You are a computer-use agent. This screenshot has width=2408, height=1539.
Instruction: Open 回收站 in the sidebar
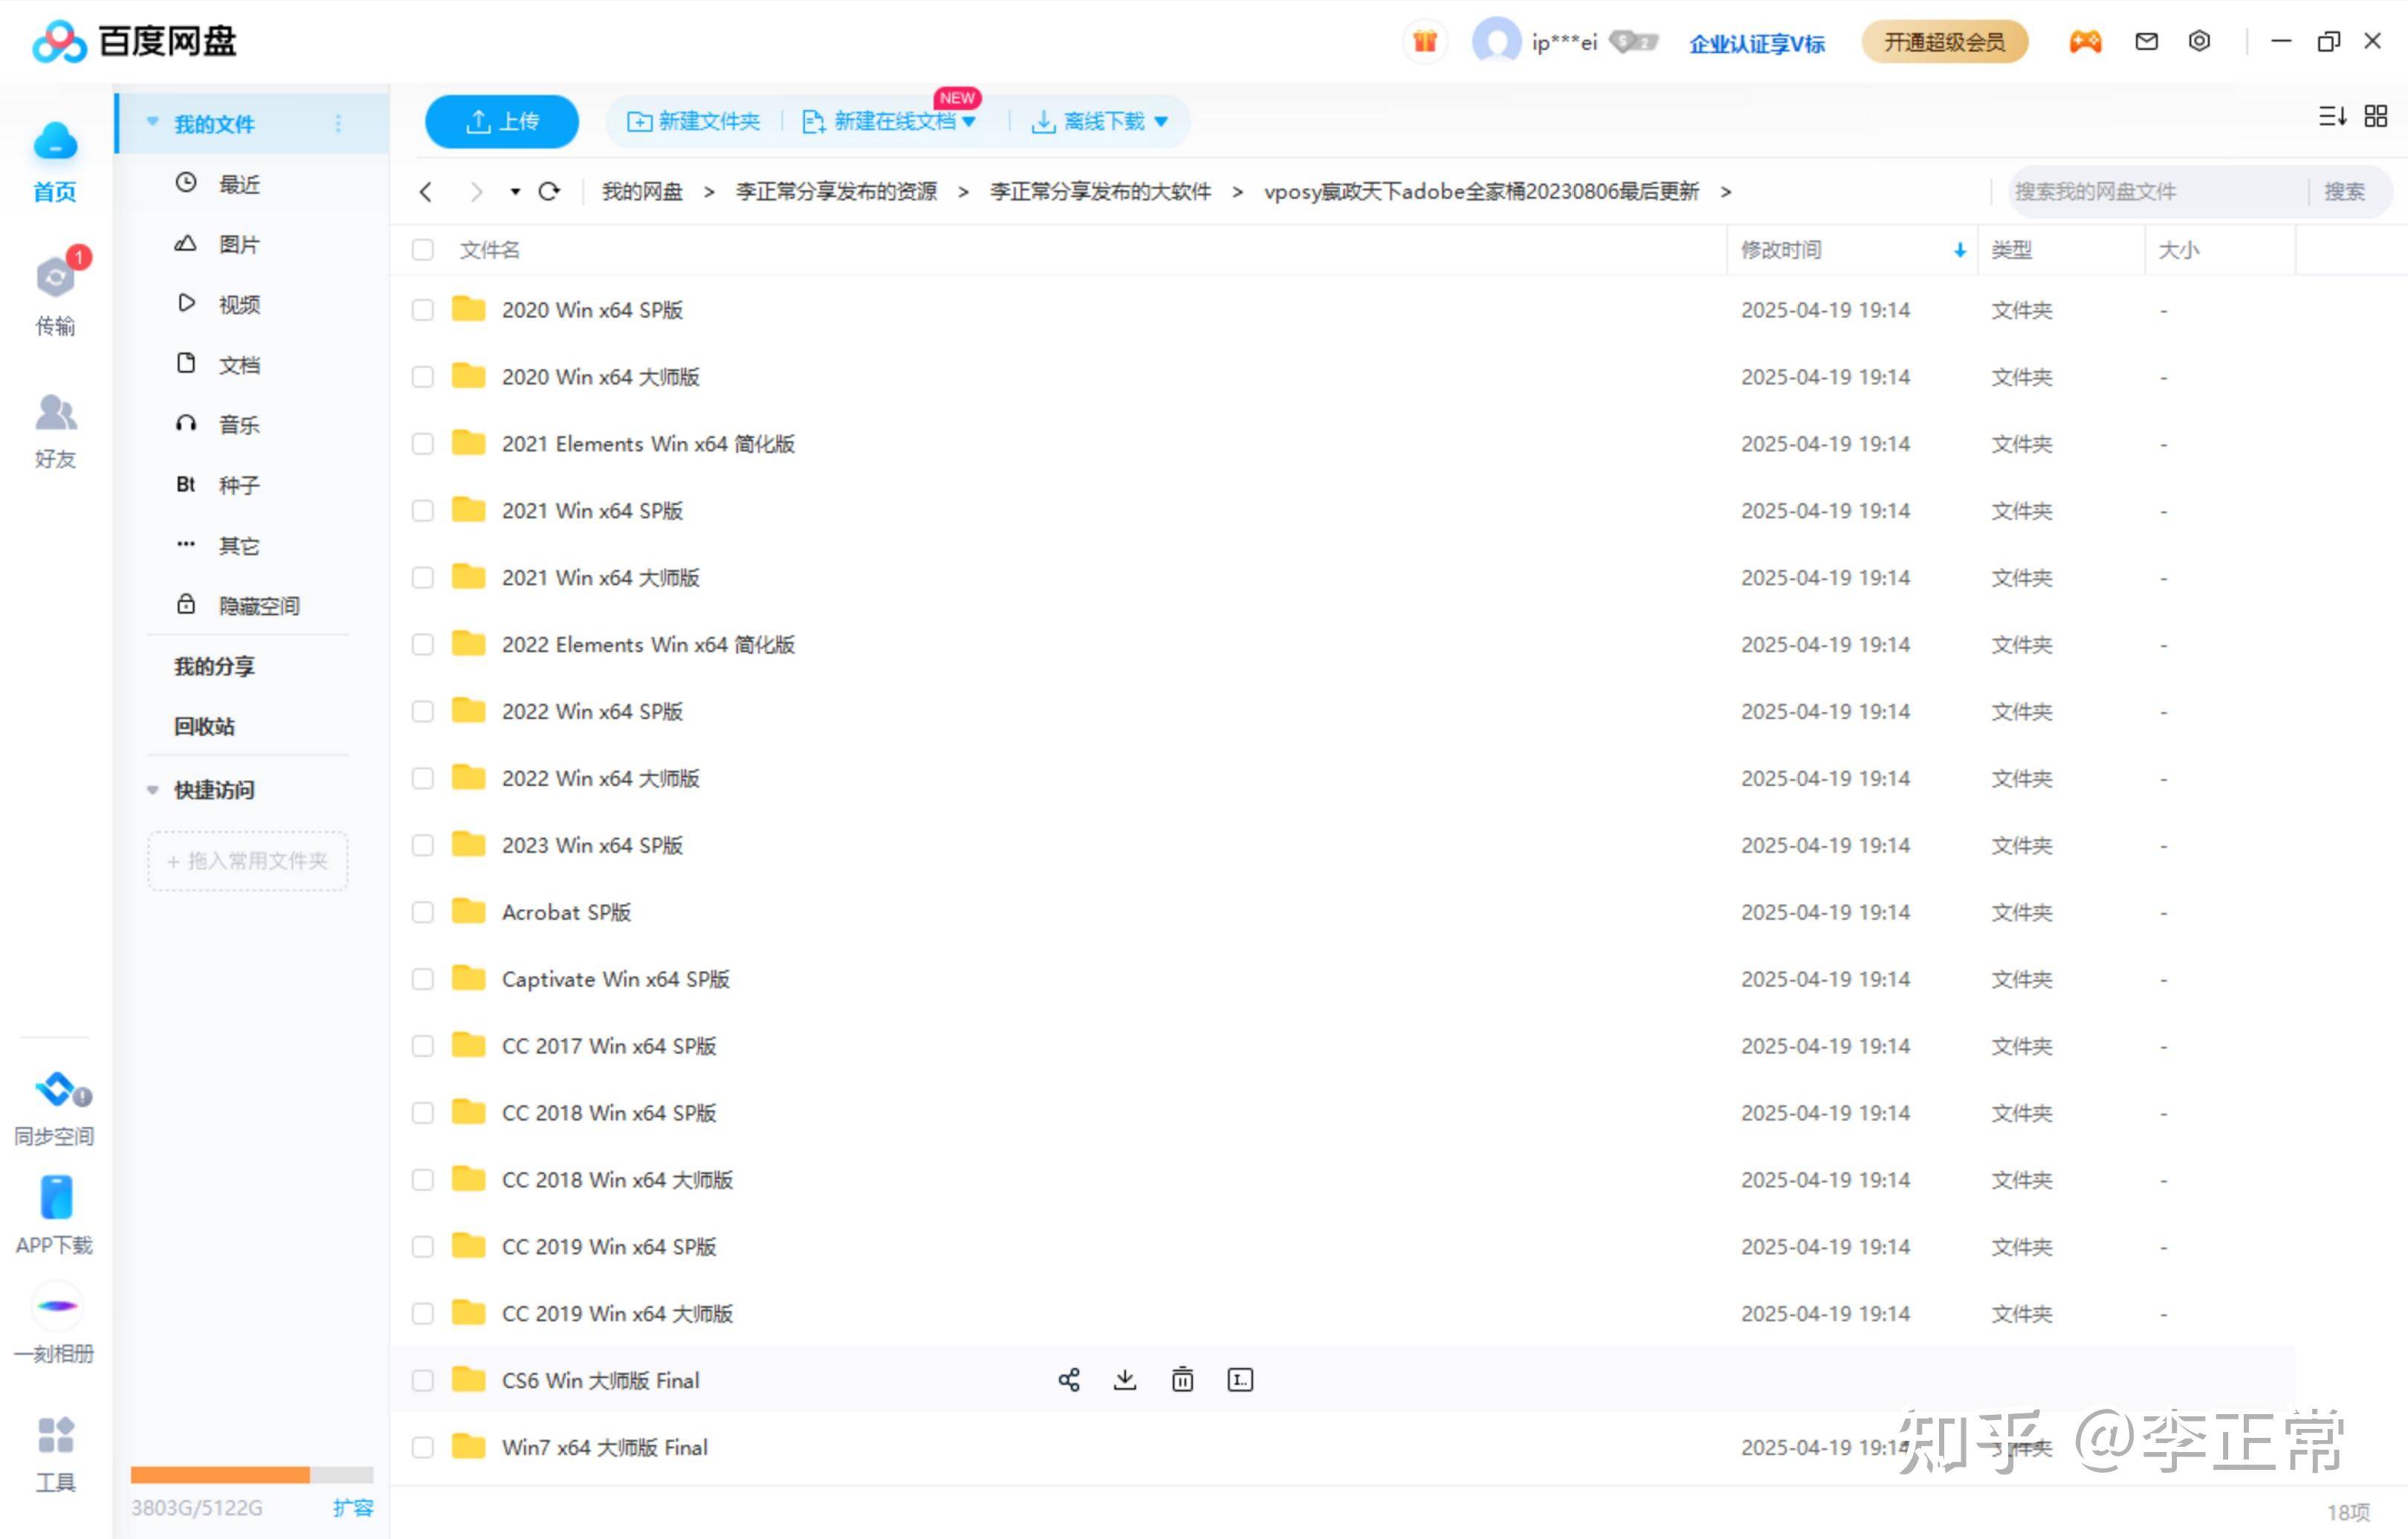point(204,726)
